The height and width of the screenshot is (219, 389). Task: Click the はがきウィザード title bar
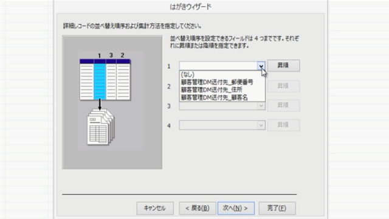point(190,7)
